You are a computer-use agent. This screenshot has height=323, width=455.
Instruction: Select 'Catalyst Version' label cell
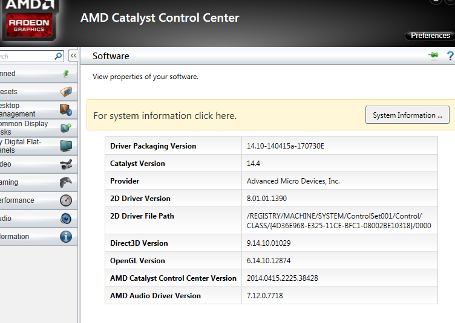pyautogui.click(x=173, y=163)
